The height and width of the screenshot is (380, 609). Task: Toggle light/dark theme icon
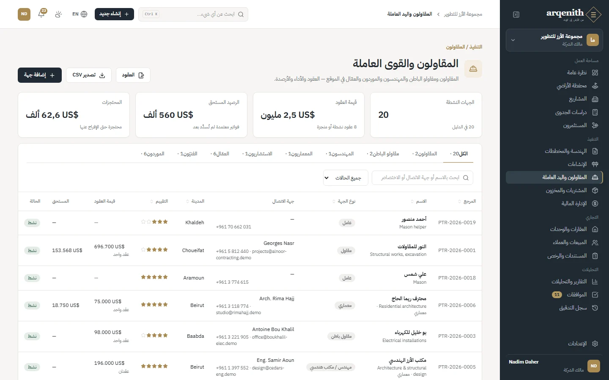pyautogui.click(x=58, y=14)
